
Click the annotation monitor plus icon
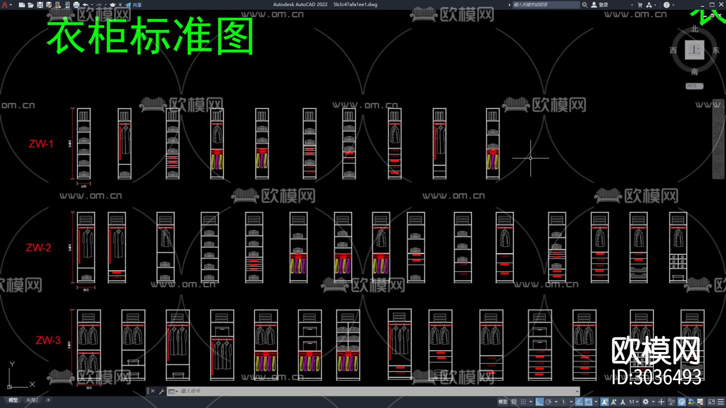click(x=661, y=402)
